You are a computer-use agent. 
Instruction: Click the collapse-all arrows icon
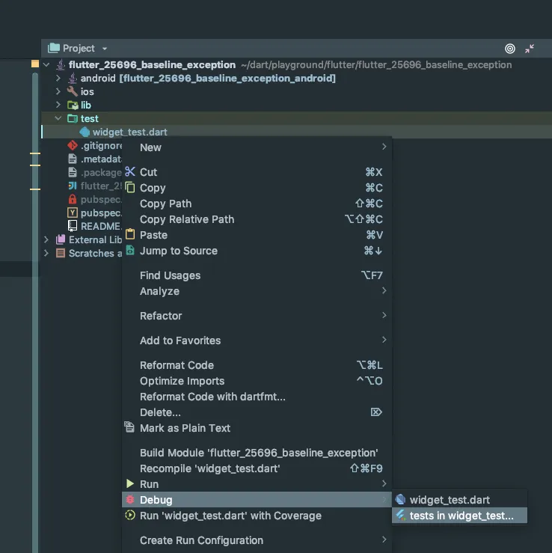530,49
